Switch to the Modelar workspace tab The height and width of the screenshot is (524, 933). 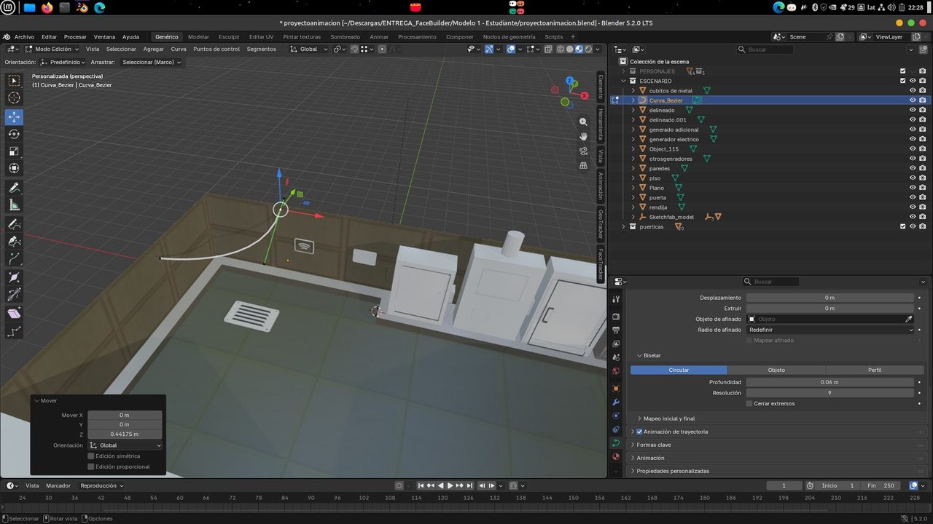198,36
